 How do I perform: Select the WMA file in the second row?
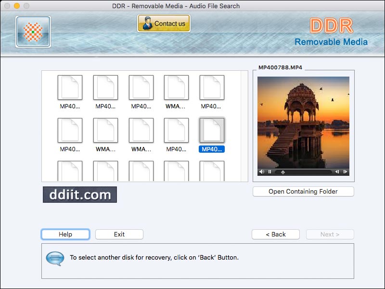pos(105,131)
